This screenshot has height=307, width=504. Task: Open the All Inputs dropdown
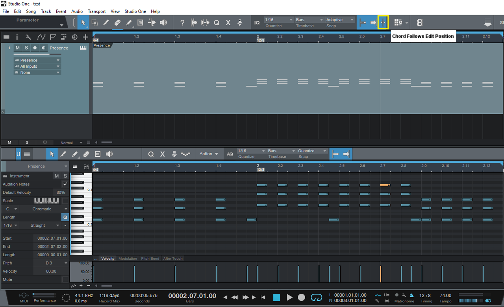point(37,66)
